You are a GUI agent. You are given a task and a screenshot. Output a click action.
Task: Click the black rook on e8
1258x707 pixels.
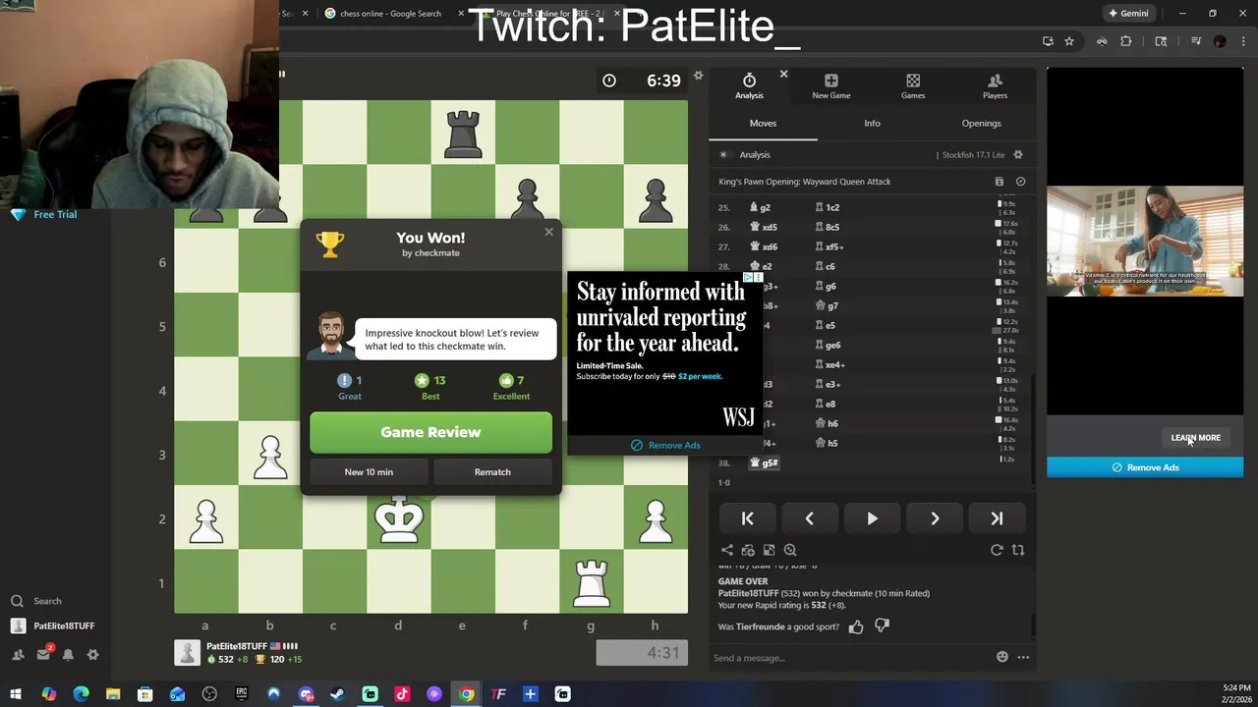463,134
